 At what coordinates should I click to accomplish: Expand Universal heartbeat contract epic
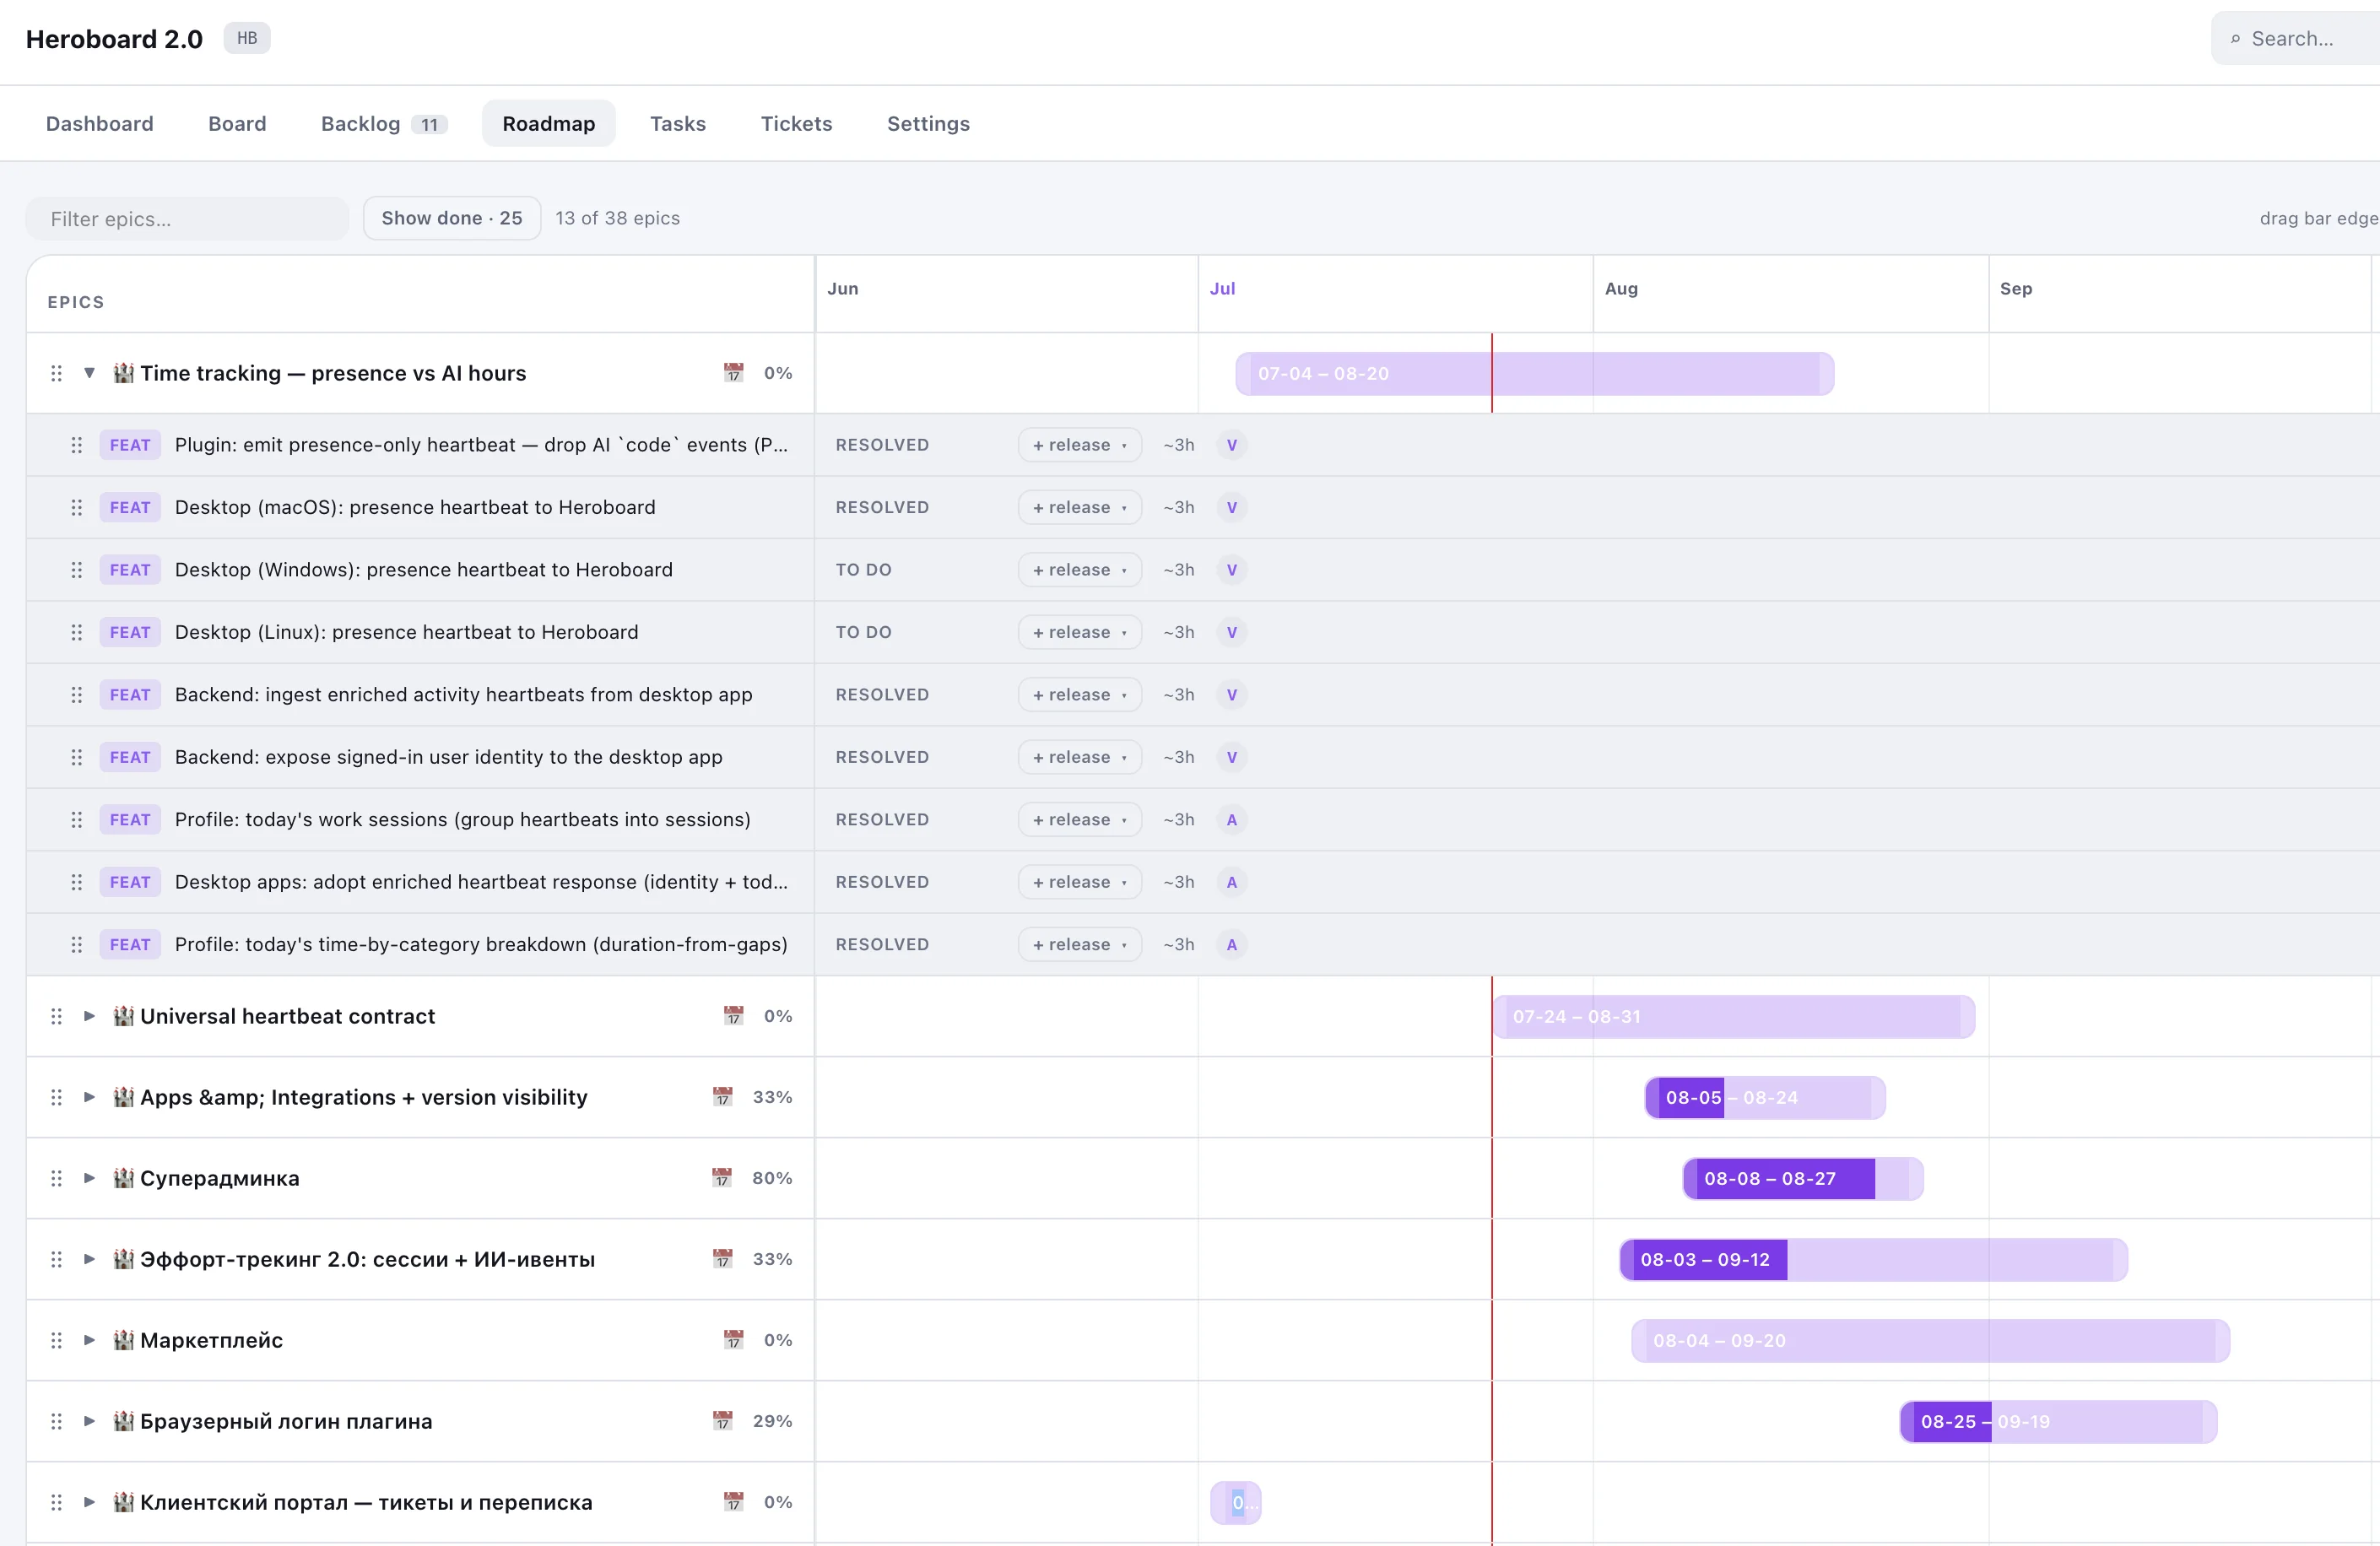(89, 1016)
